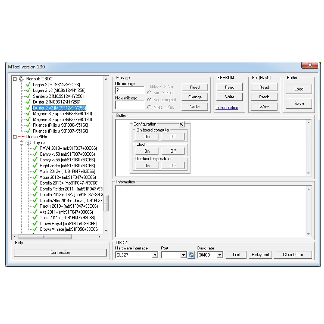
Task: Click Write in Full (Flash) group
Action: tap(264, 107)
